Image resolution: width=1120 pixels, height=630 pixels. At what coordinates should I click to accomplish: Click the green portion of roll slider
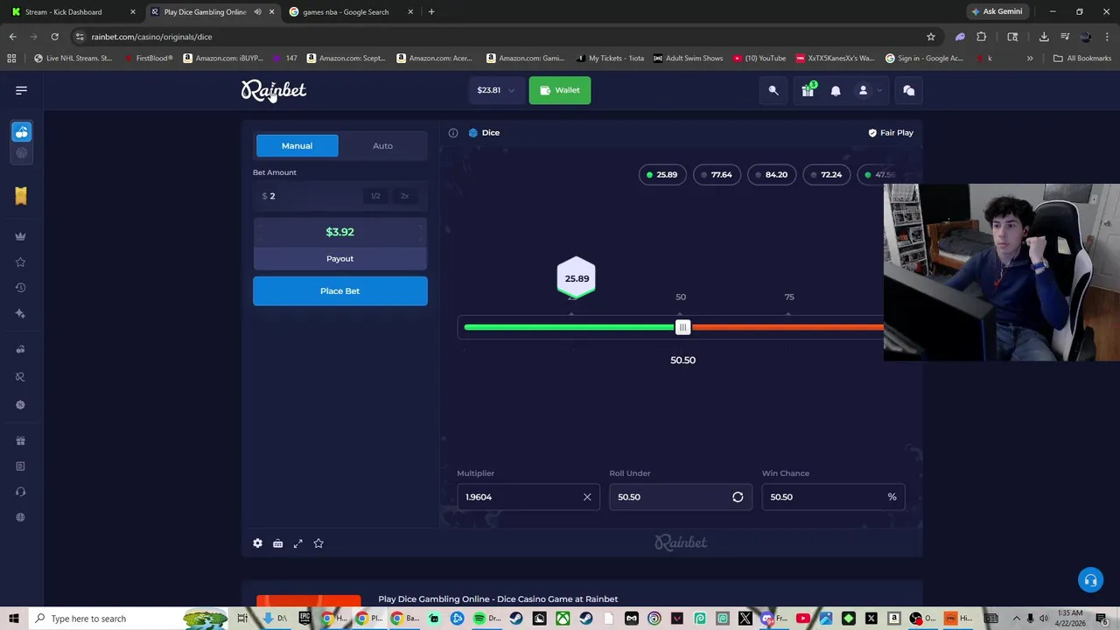pyautogui.click(x=570, y=327)
